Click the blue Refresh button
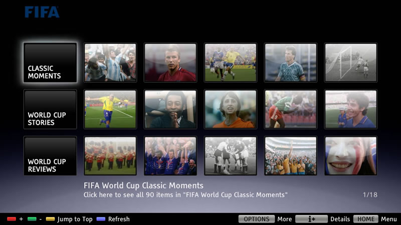This screenshot has width=401, height=225. pos(101,219)
